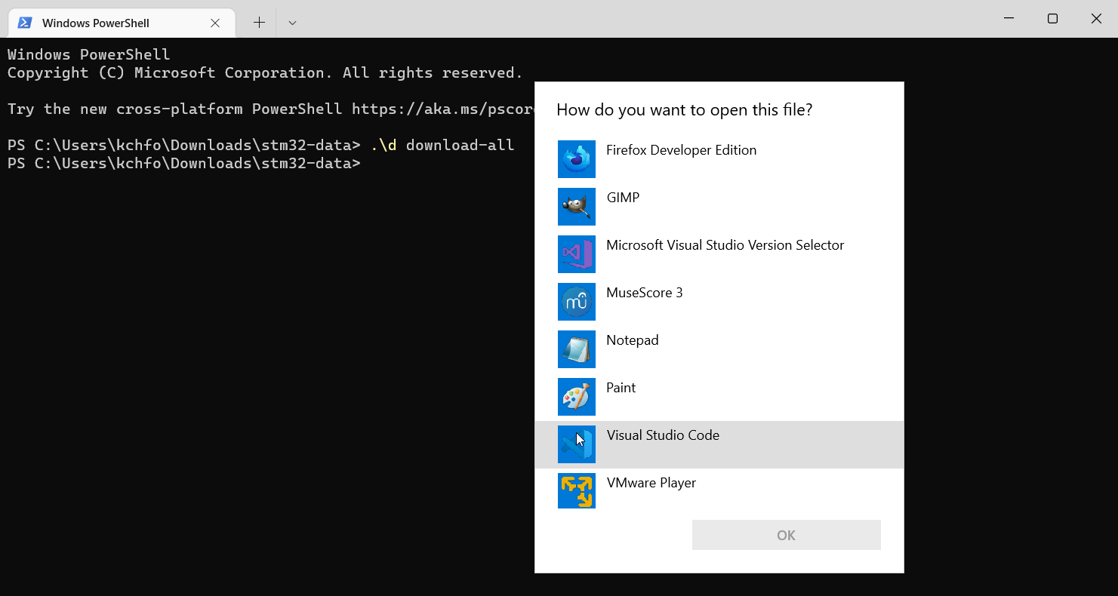The image size is (1118, 596).
Task: Minimize the Windows Terminal window
Action: (1009, 19)
